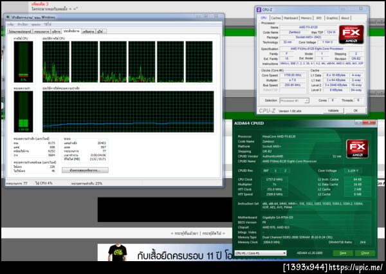This screenshot has height=274, width=386.
Task: Click the first CPU usage history graph
Action: pos(56,62)
